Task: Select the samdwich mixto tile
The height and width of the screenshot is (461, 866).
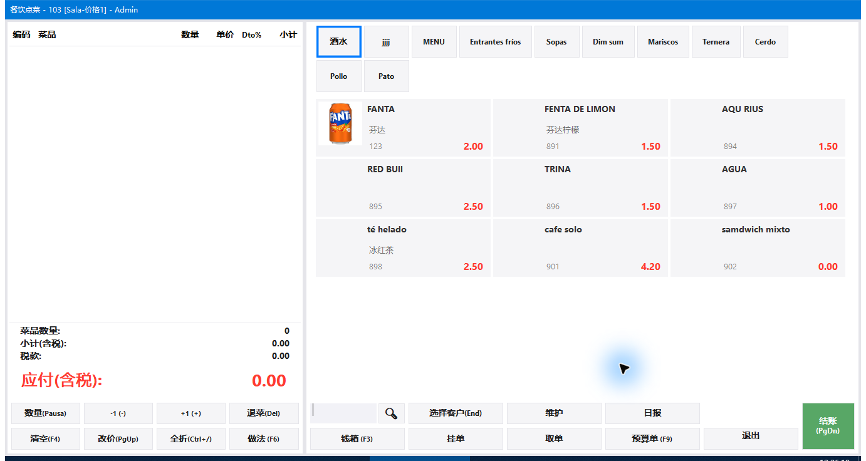Action: click(x=758, y=248)
